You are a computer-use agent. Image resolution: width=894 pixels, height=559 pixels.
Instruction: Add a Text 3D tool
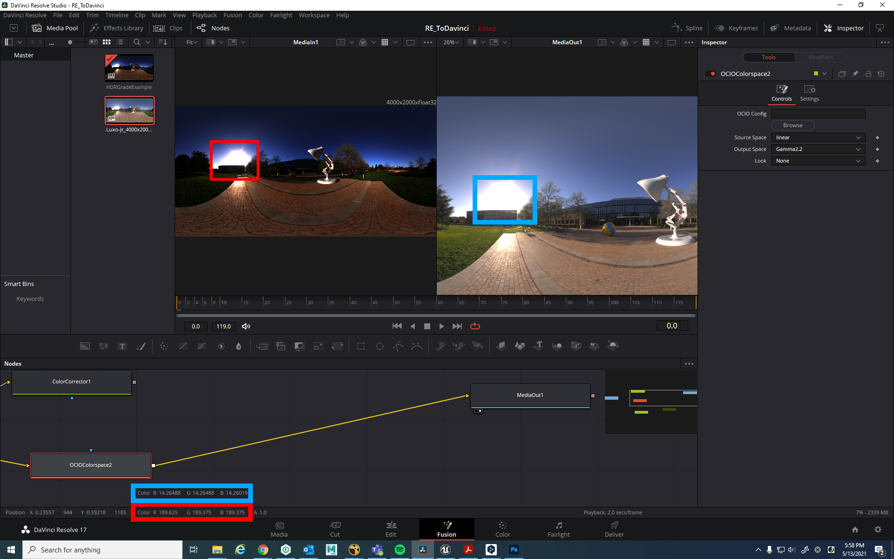538,346
